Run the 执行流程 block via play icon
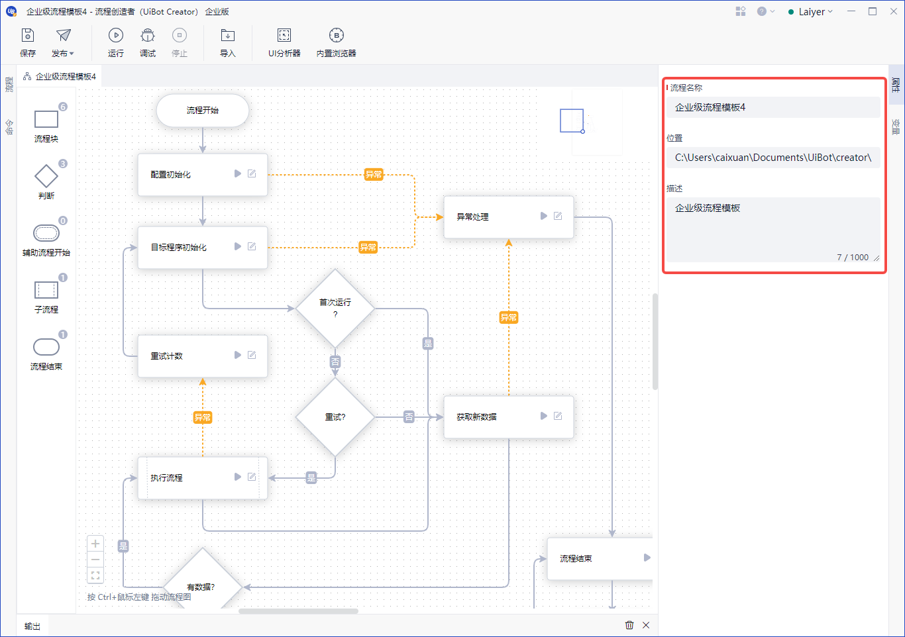The image size is (905, 637). [x=238, y=477]
